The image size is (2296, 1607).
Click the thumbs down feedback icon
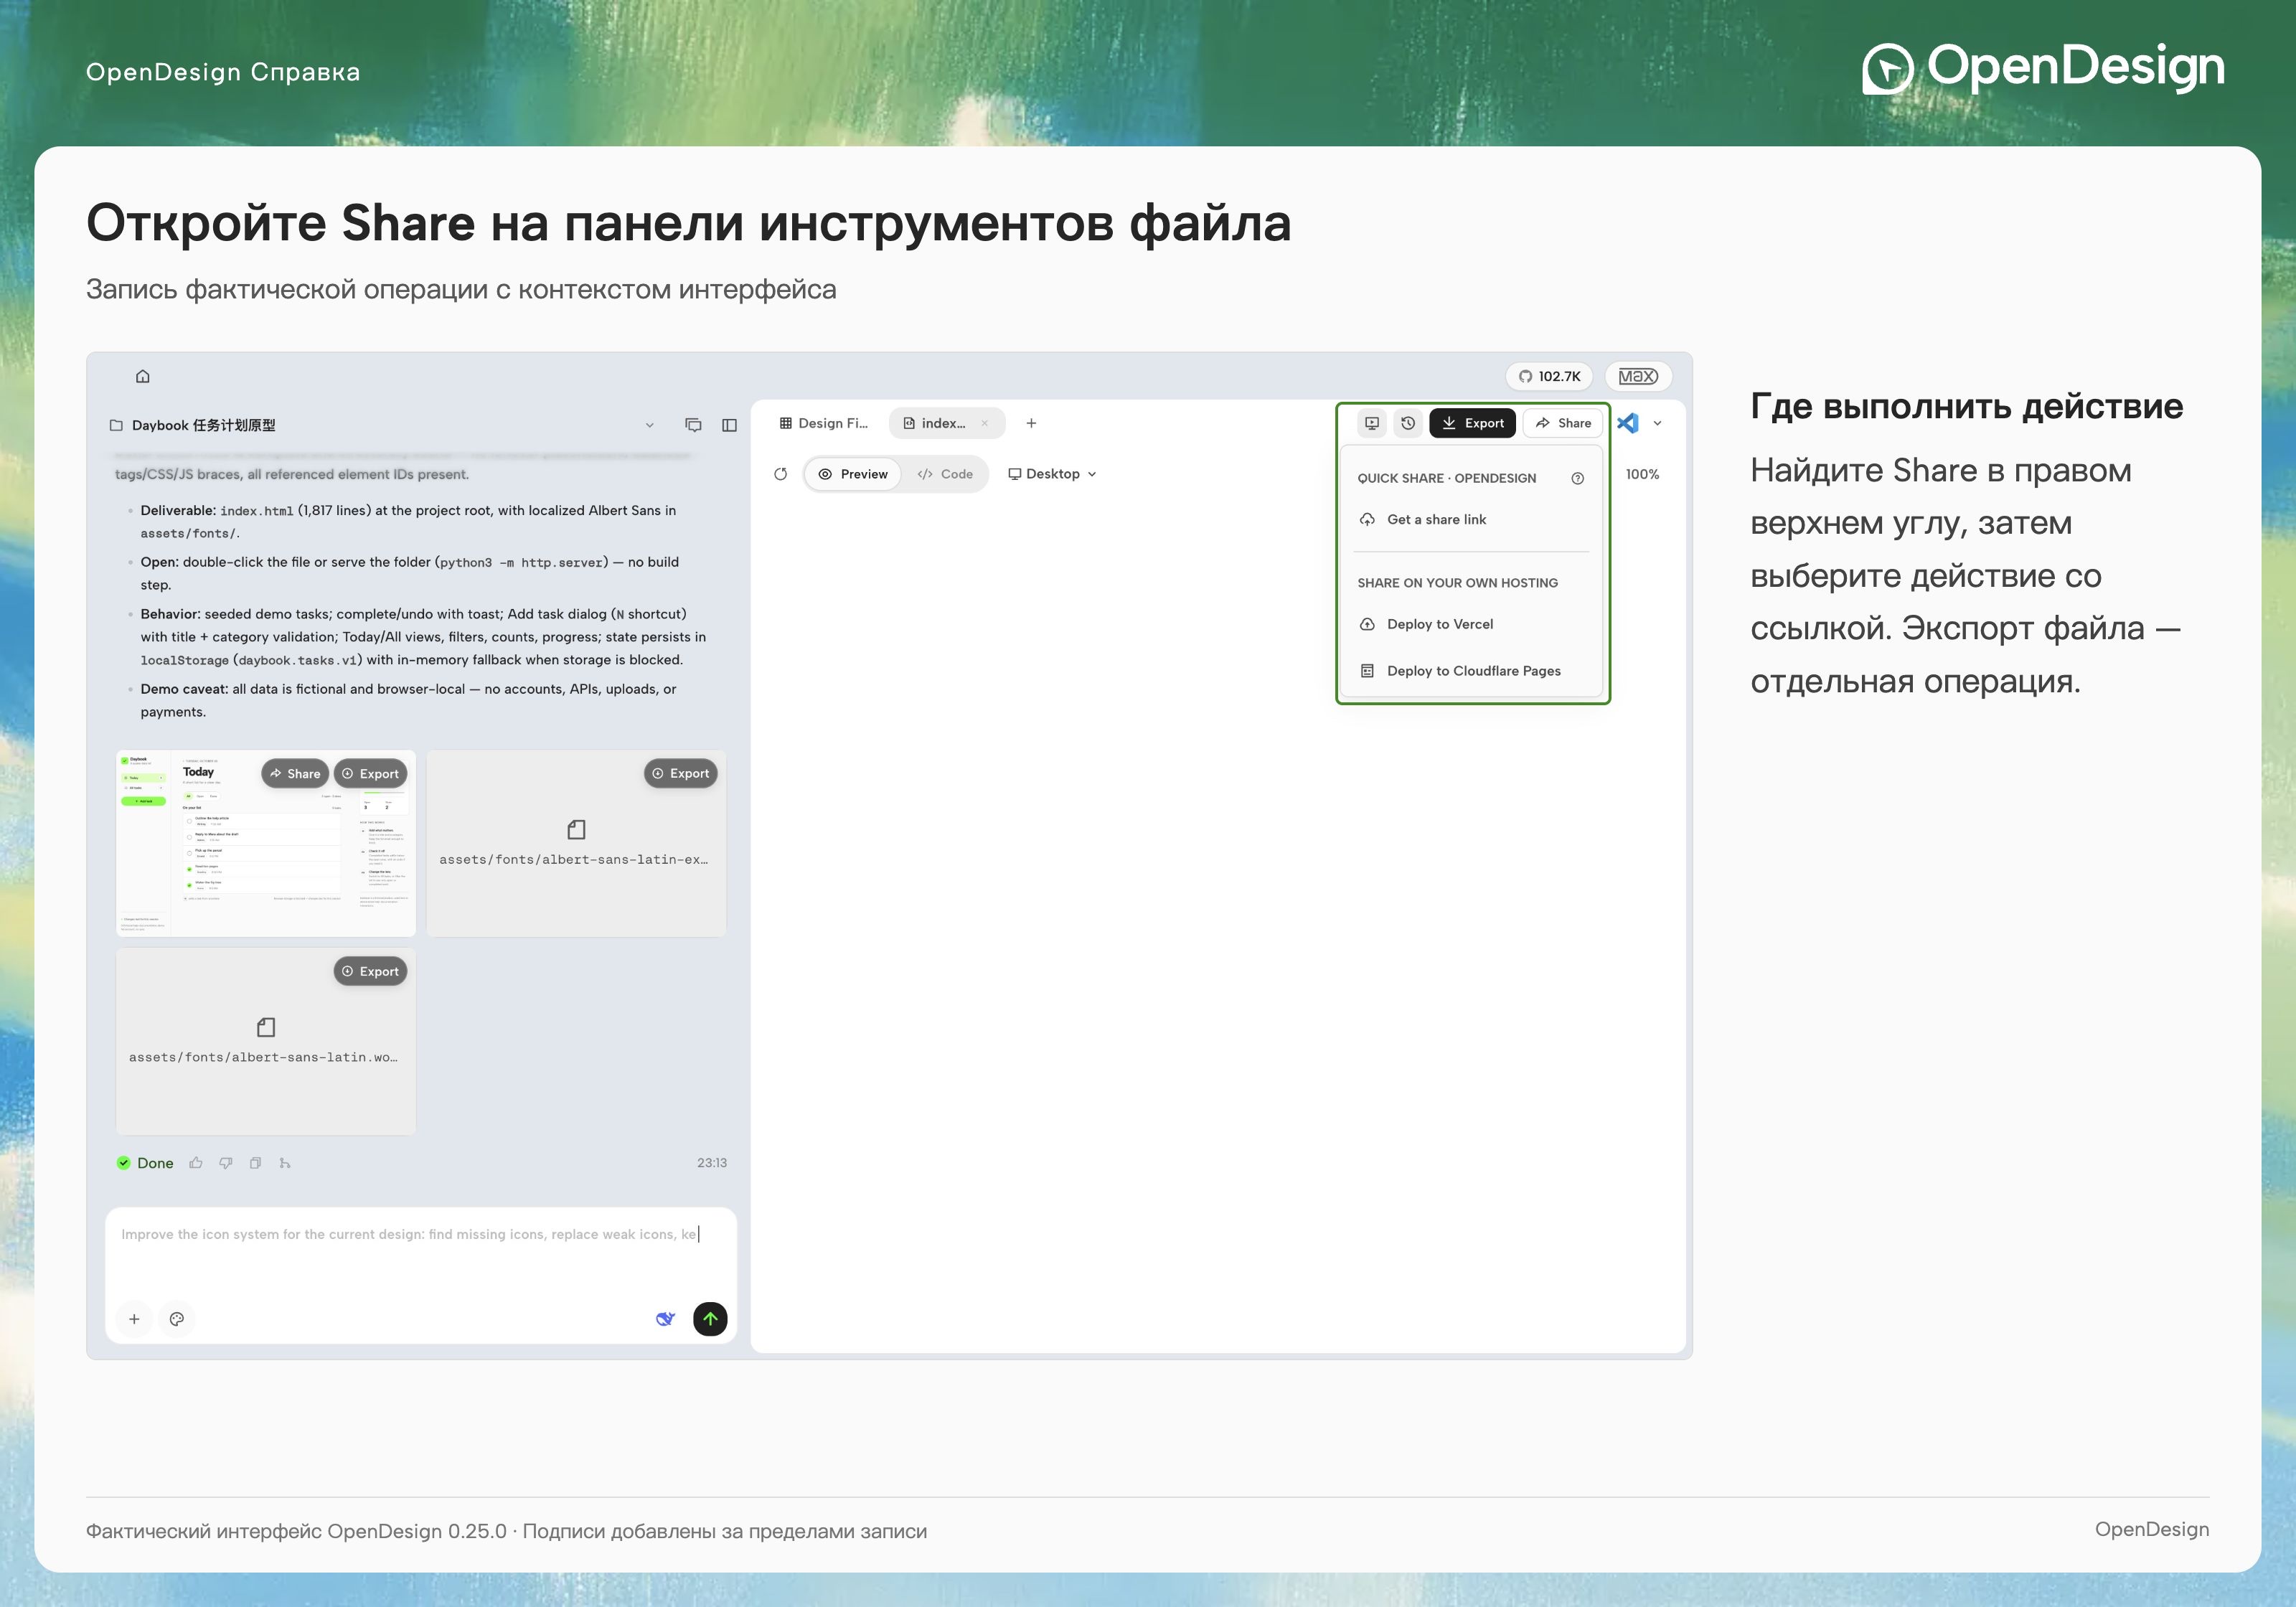(x=226, y=1163)
